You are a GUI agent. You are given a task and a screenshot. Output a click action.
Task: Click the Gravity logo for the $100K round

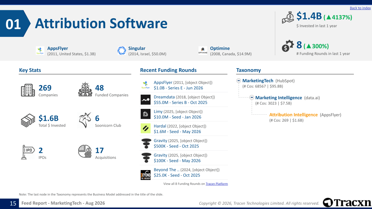pos(146,158)
